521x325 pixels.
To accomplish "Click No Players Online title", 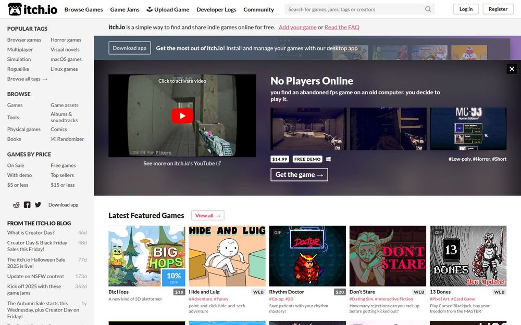I will pos(312,81).
